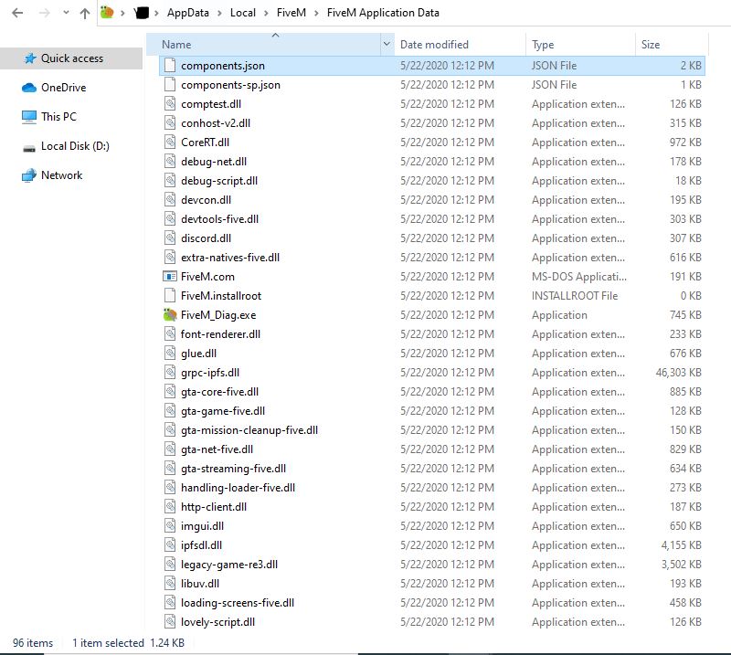This screenshot has width=731, height=655.
Task: Select ipfsdl.dll file name
Action: click(201, 545)
